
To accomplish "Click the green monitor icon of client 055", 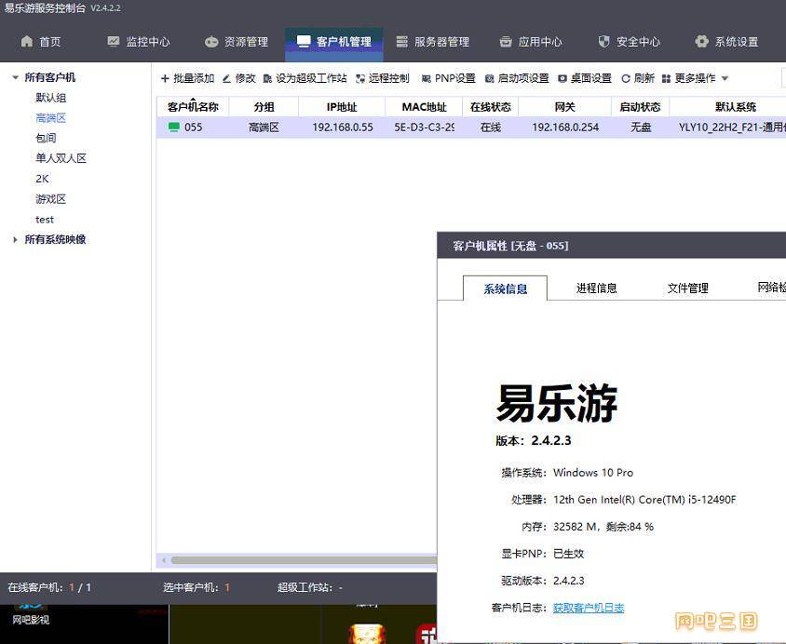I will coord(174,127).
